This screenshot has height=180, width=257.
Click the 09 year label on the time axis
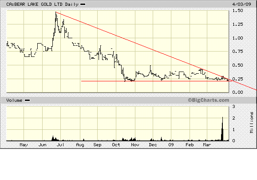[171, 145]
